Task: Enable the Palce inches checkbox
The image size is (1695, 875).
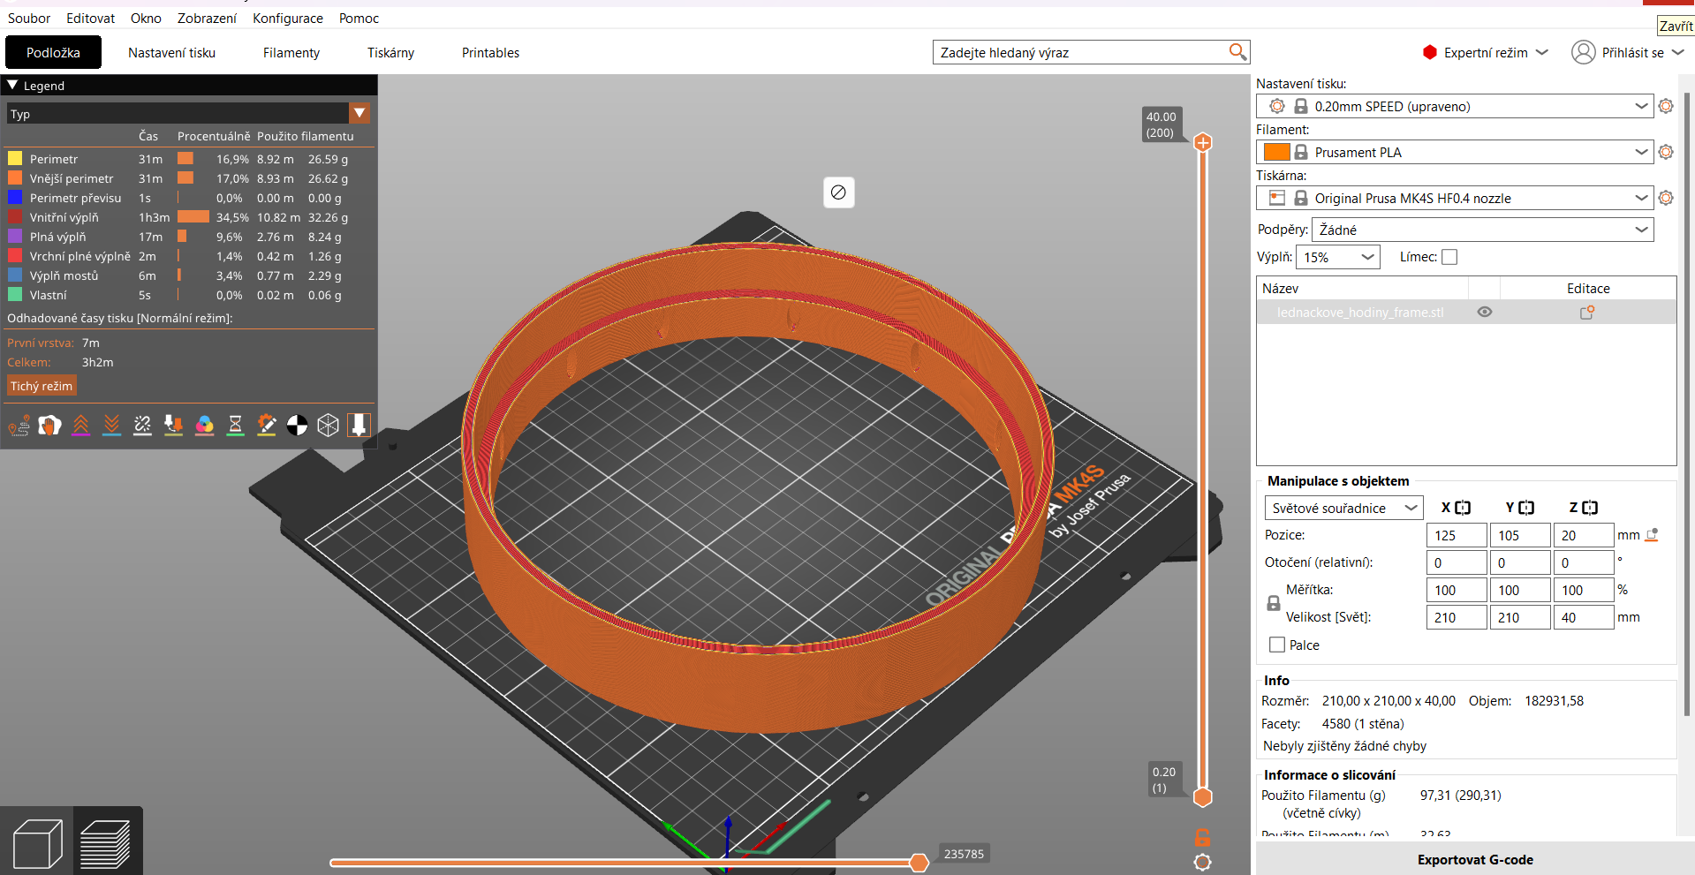Action: point(1277,645)
